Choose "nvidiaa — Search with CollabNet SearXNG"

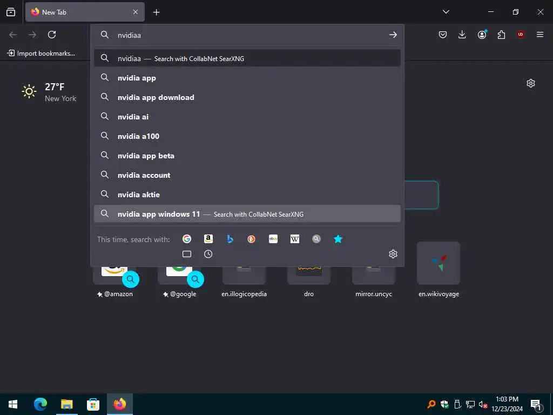click(x=247, y=58)
